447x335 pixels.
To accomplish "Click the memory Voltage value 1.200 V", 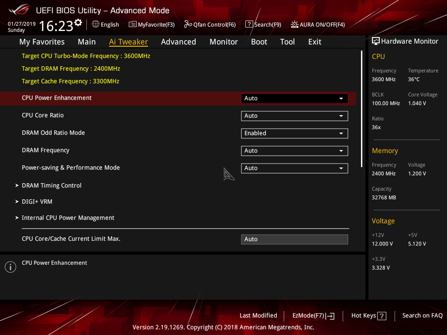I will 417,173.
